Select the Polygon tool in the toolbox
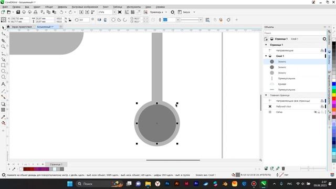Screen dimensions: 336x189 (3, 77)
